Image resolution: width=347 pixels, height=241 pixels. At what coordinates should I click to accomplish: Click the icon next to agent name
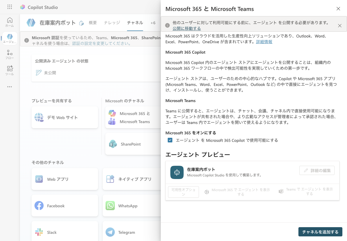tap(82, 23)
